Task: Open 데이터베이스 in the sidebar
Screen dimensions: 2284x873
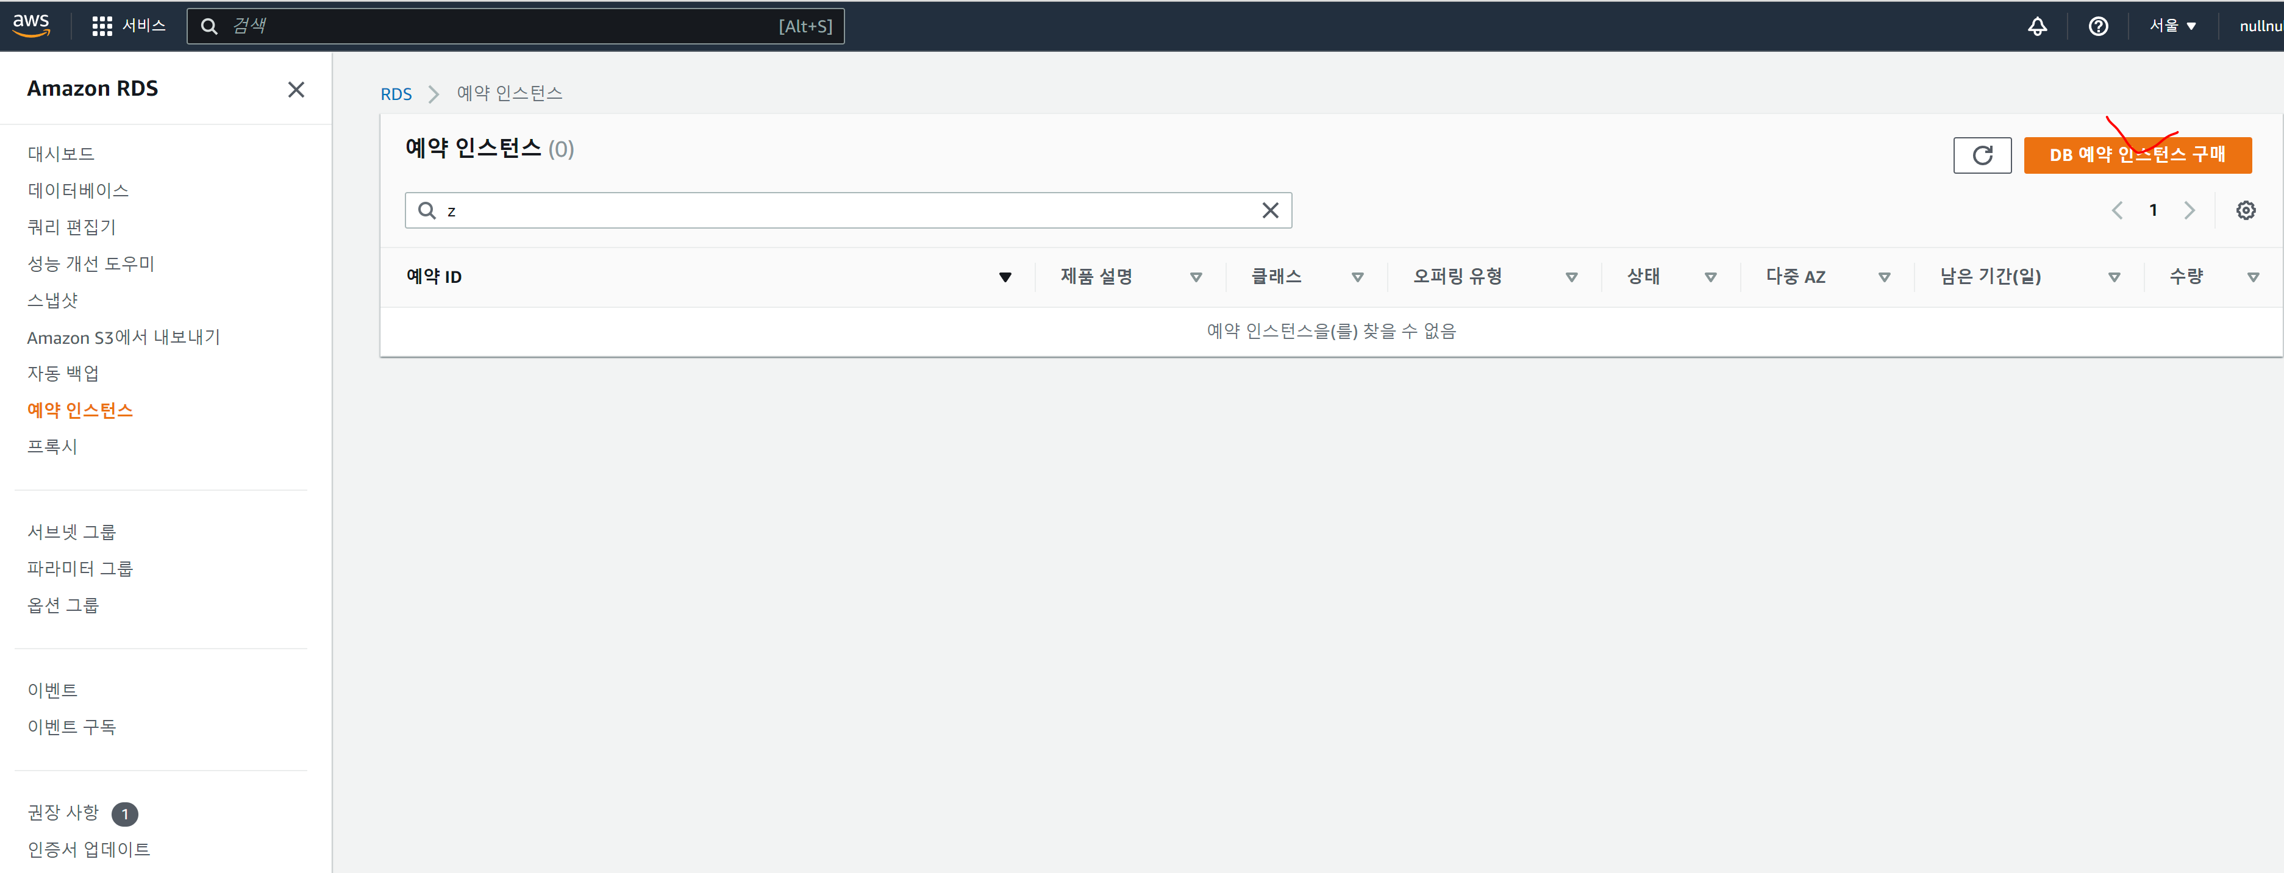Action: [78, 190]
